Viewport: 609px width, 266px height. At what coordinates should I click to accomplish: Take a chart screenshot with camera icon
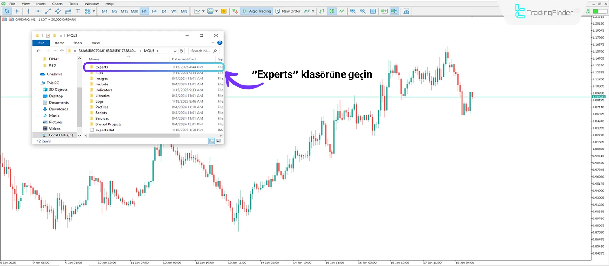tap(406, 11)
